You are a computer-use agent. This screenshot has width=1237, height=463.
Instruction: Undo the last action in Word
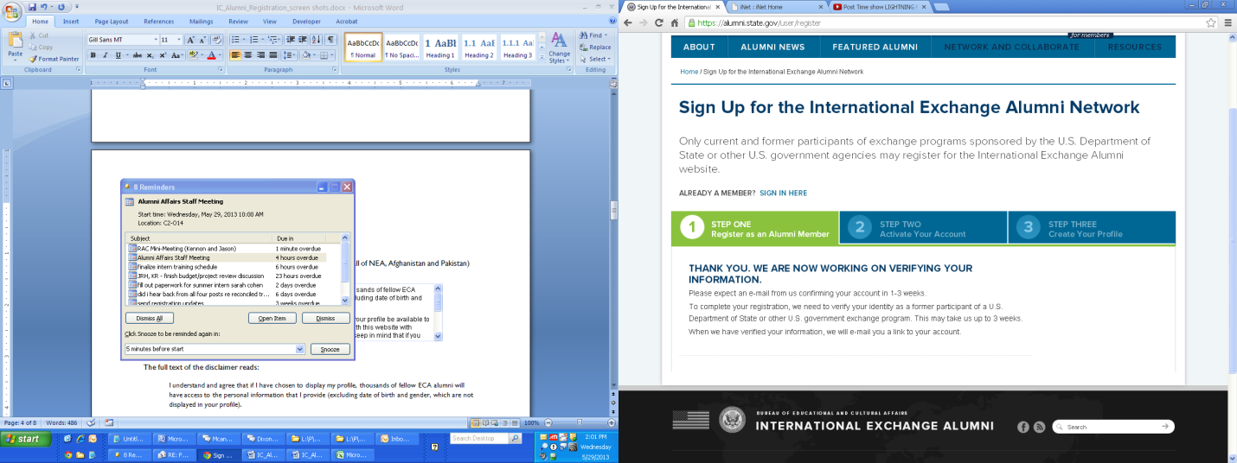pyautogui.click(x=43, y=6)
